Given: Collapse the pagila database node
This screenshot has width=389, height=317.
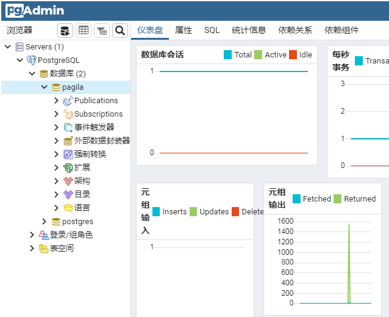Looking at the screenshot, I should pos(45,87).
